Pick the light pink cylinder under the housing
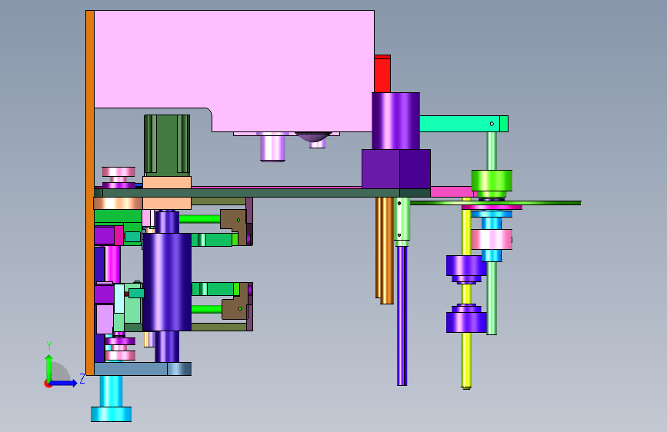This screenshot has height=432, width=667. [272, 147]
